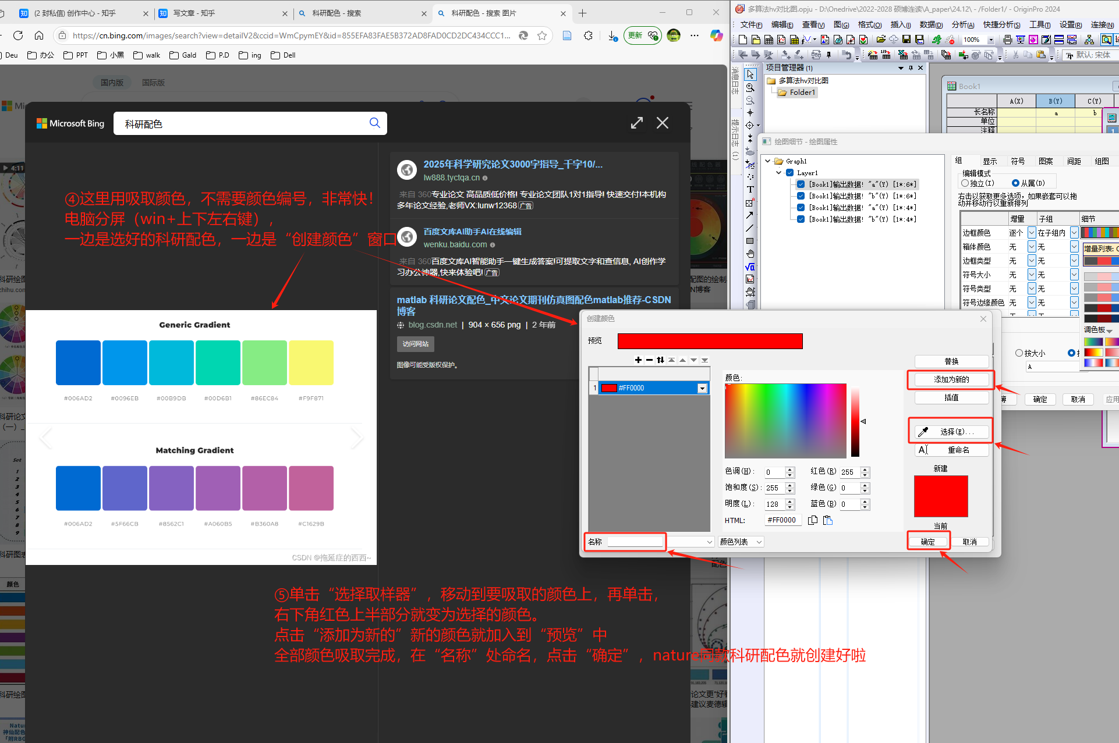Open a new project with the New icon
The height and width of the screenshot is (743, 1119).
(742, 38)
